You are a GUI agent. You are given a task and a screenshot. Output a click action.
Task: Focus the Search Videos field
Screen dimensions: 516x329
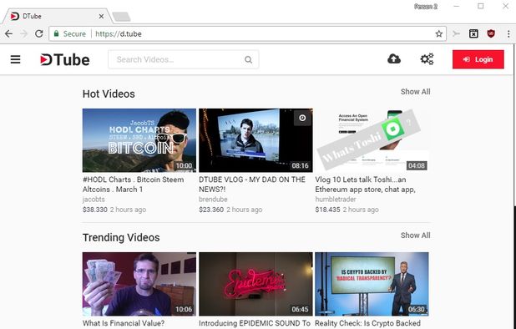(x=184, y=59)
